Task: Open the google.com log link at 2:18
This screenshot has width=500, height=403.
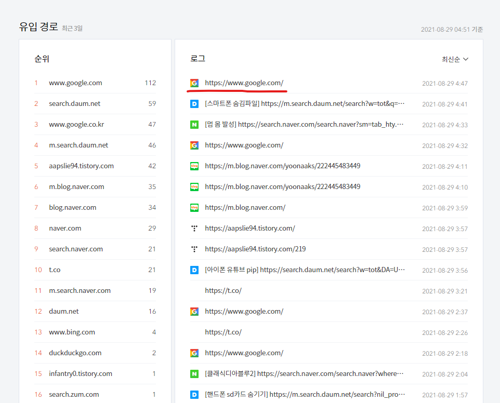Action: pyautogui.click(x=244, y=353)
